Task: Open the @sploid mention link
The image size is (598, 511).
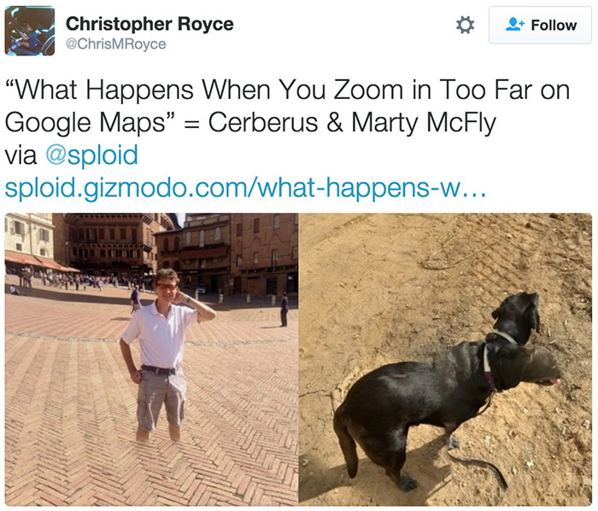Action: 91,154
